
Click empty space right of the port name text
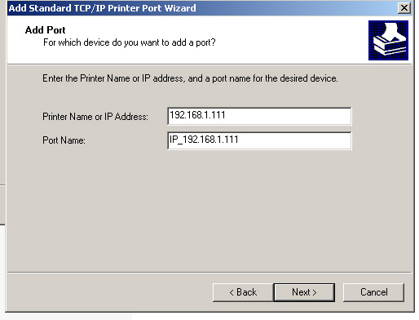(295, 140)
